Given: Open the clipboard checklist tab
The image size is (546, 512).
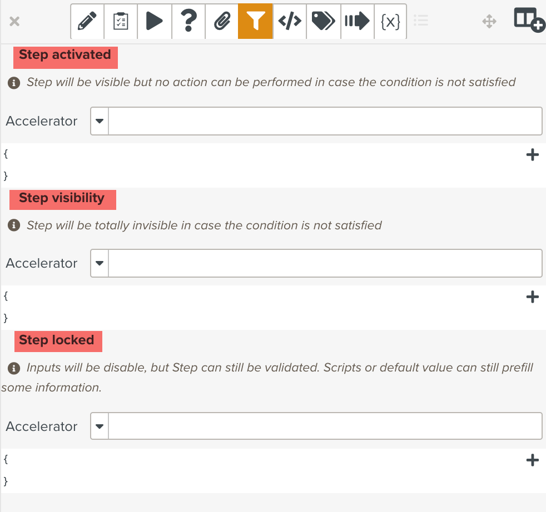Looking at the screenshot, I should (121, 22).
